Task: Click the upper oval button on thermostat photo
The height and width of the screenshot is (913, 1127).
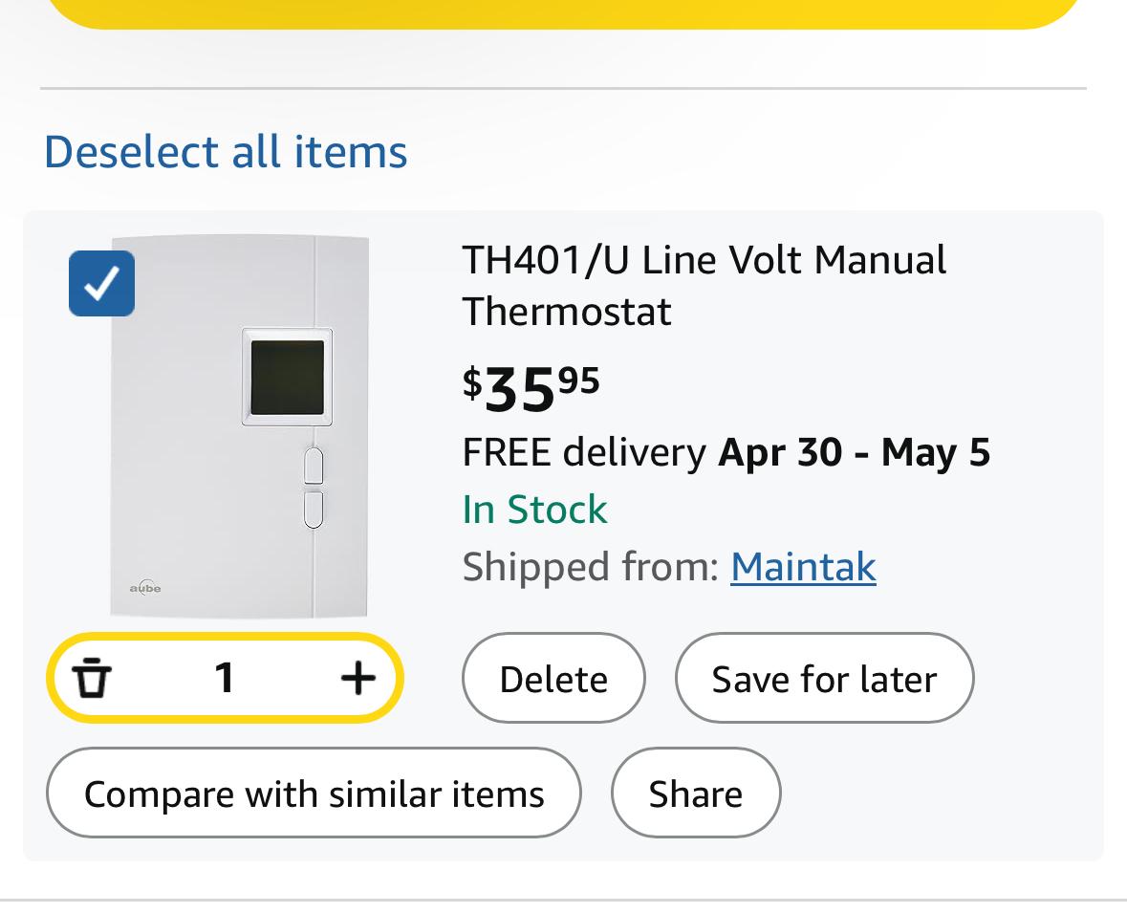Action: coord(314,466)
